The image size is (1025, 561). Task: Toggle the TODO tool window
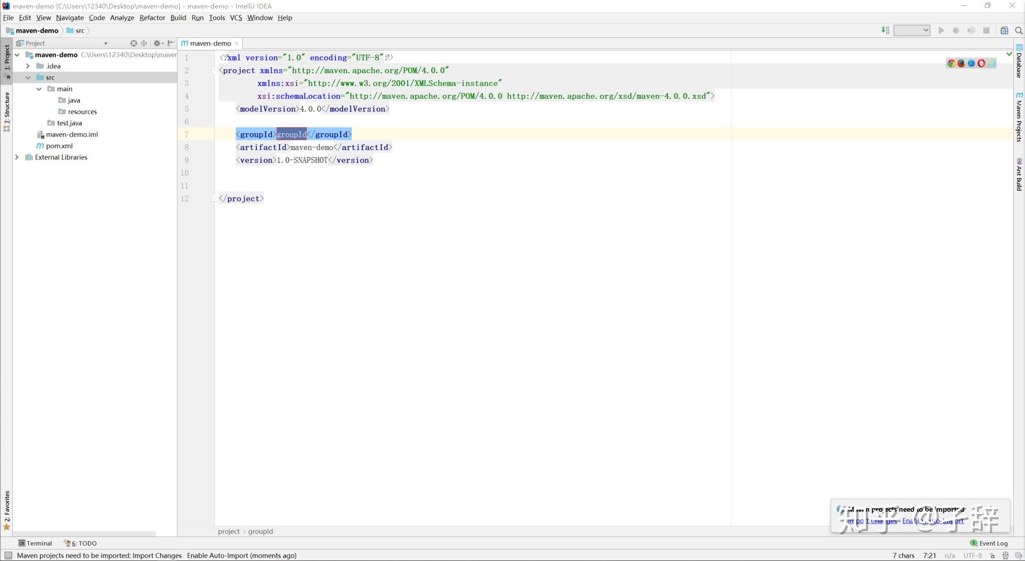tap(80, 543)
